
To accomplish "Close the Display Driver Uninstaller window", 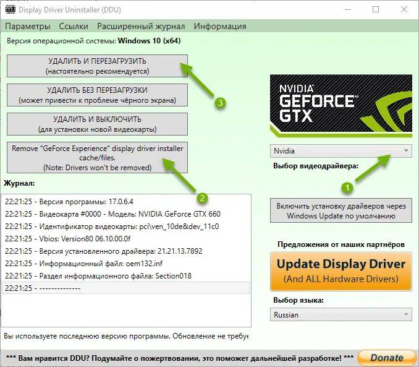I will point(404,10).
